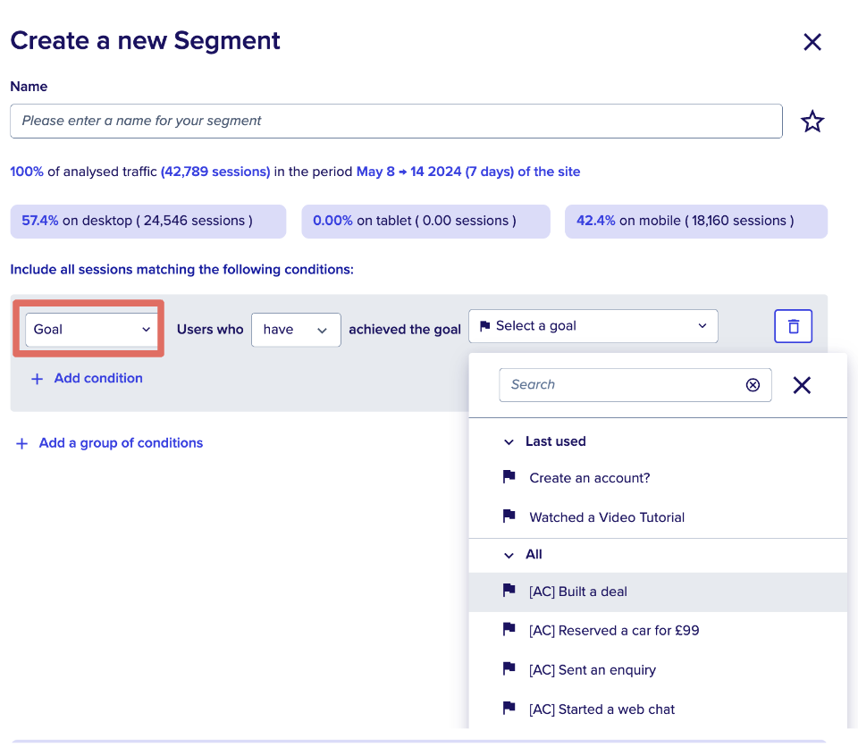This screenshot has height=747, width=858.
Task: Clear the goal search field with the x icon
Action: [x=753, y=384]
